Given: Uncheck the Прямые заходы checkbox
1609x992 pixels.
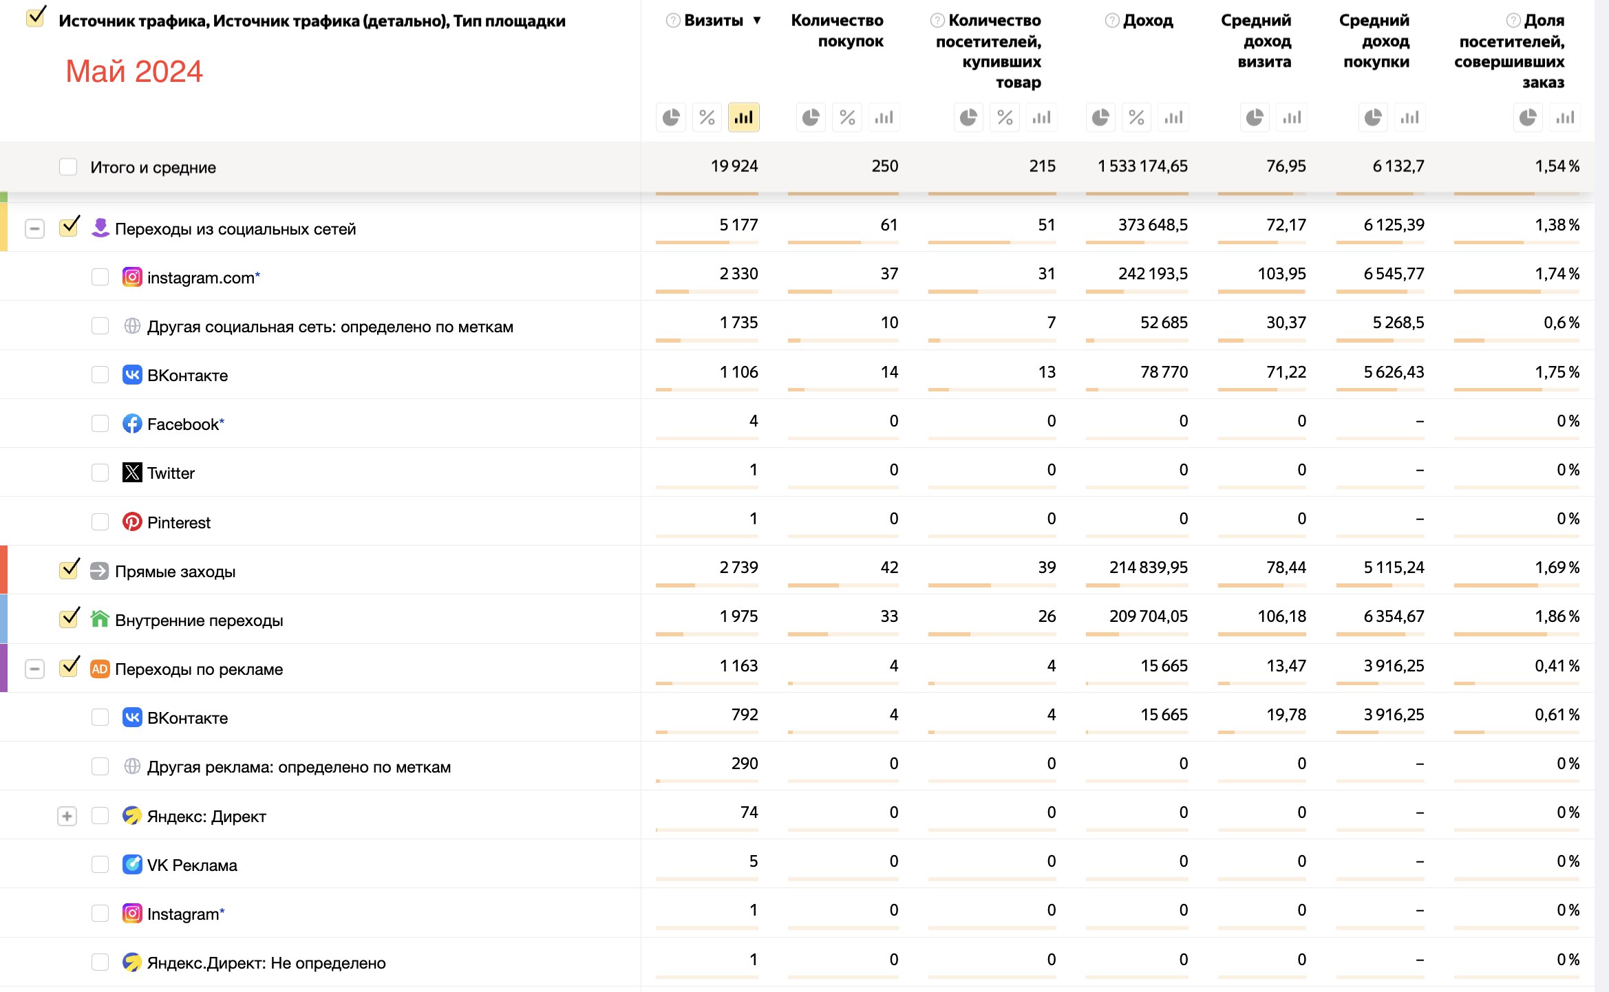Looking at the screenshot, I should 69,570.
